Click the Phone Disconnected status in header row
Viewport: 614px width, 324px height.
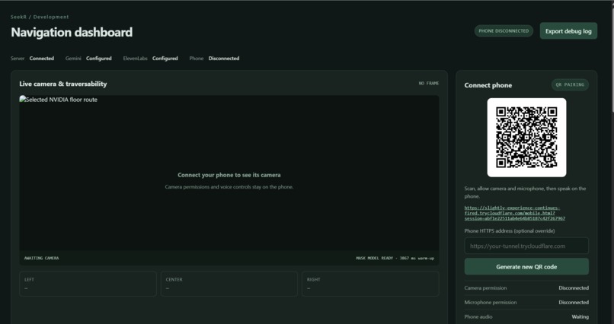click(x=214, y=59)
